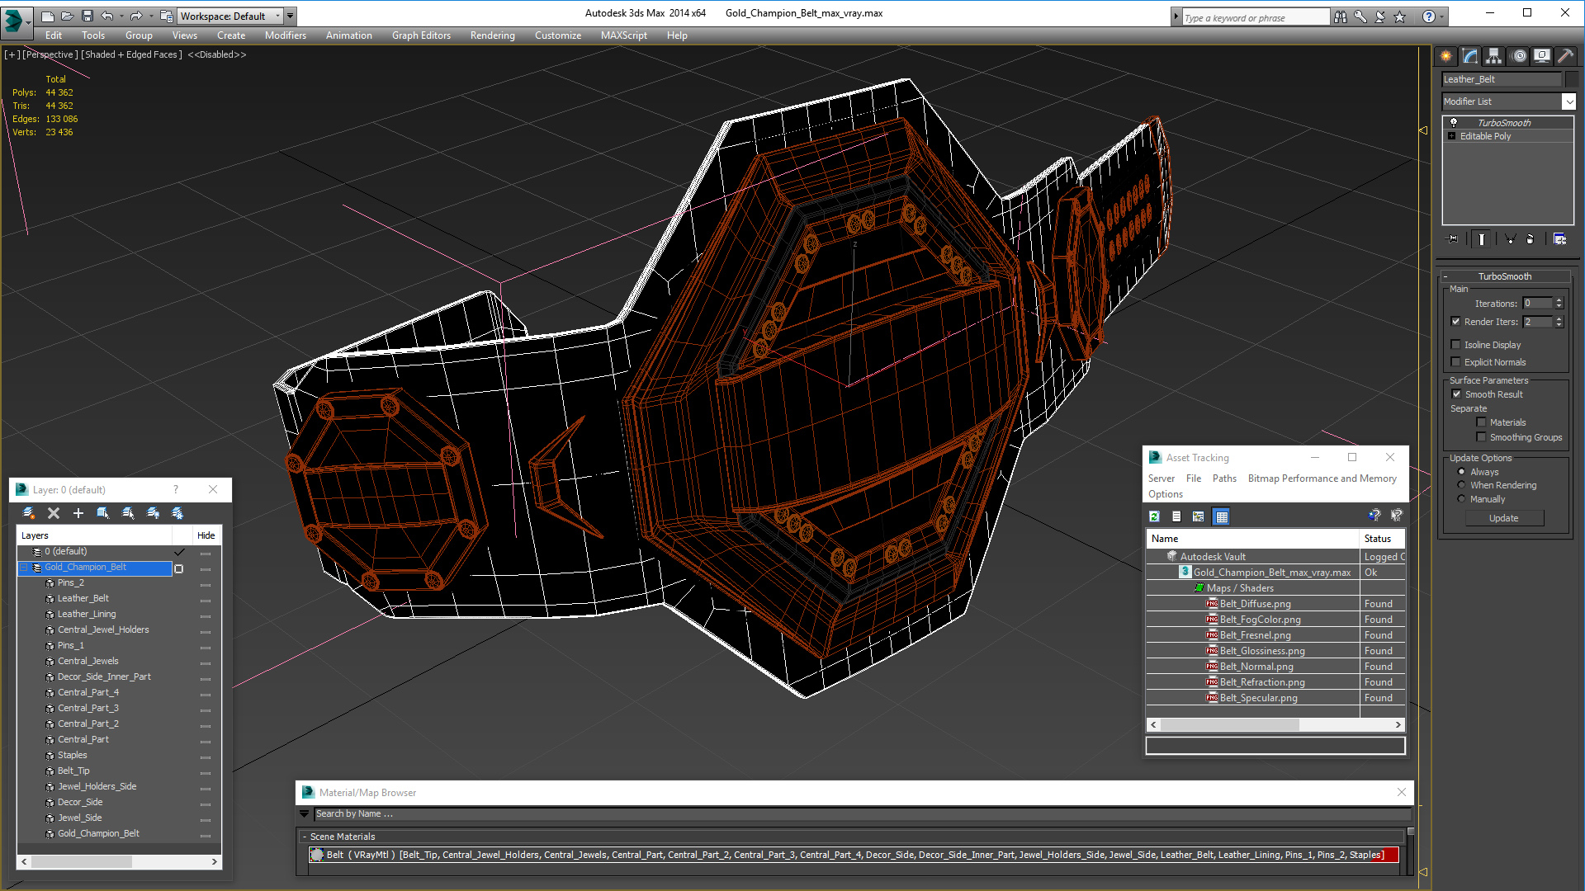
Task: Click the Perspective viewport label
Action: click(50, 54)
